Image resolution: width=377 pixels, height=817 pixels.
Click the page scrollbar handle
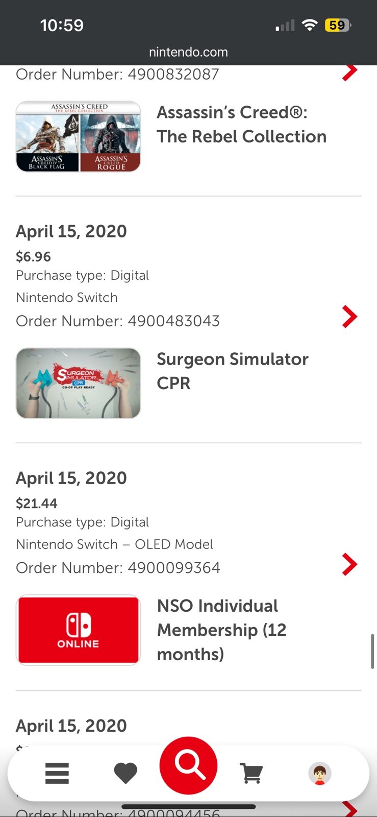tap(372, 651)
